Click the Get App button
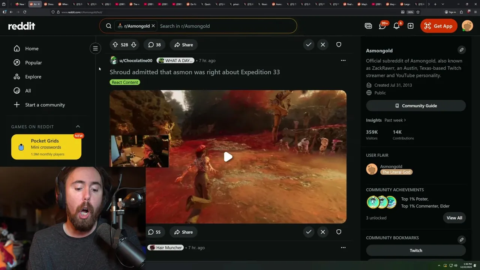 click(439, 26)
